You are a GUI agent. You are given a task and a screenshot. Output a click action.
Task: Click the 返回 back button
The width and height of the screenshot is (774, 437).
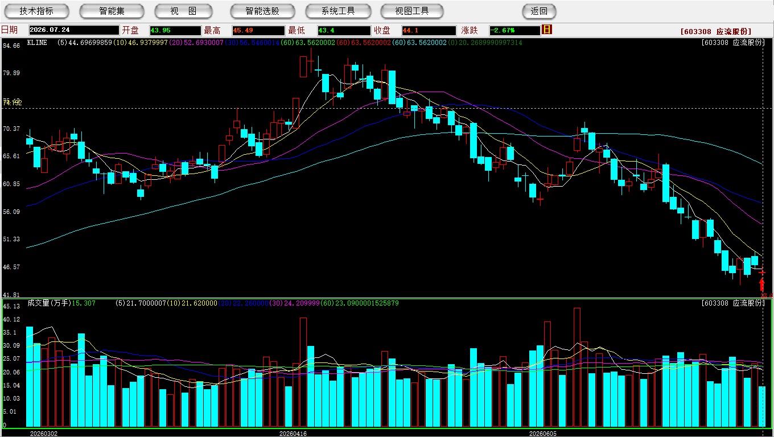click(539, 11)
